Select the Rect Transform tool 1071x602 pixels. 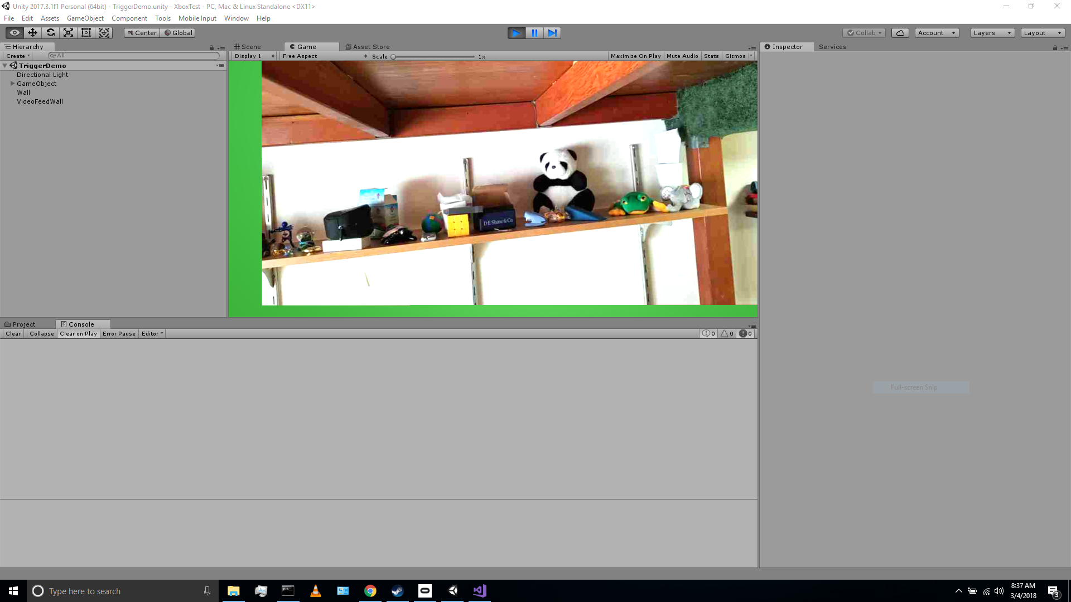pyautogui.click(x=86, y=33)
